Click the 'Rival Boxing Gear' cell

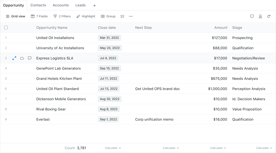(51, 109)
